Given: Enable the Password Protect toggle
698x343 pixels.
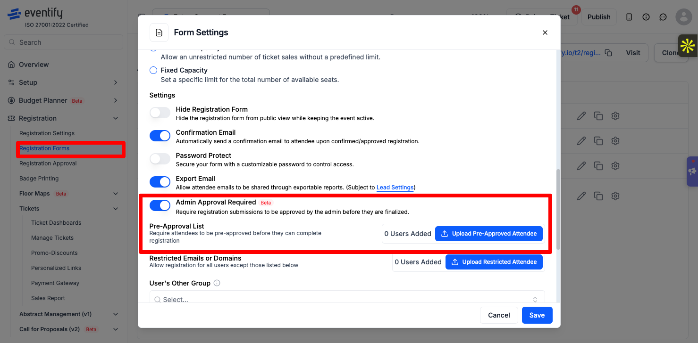Looking at the screenshot, I should pyautogui.click(x=160, y=159).
